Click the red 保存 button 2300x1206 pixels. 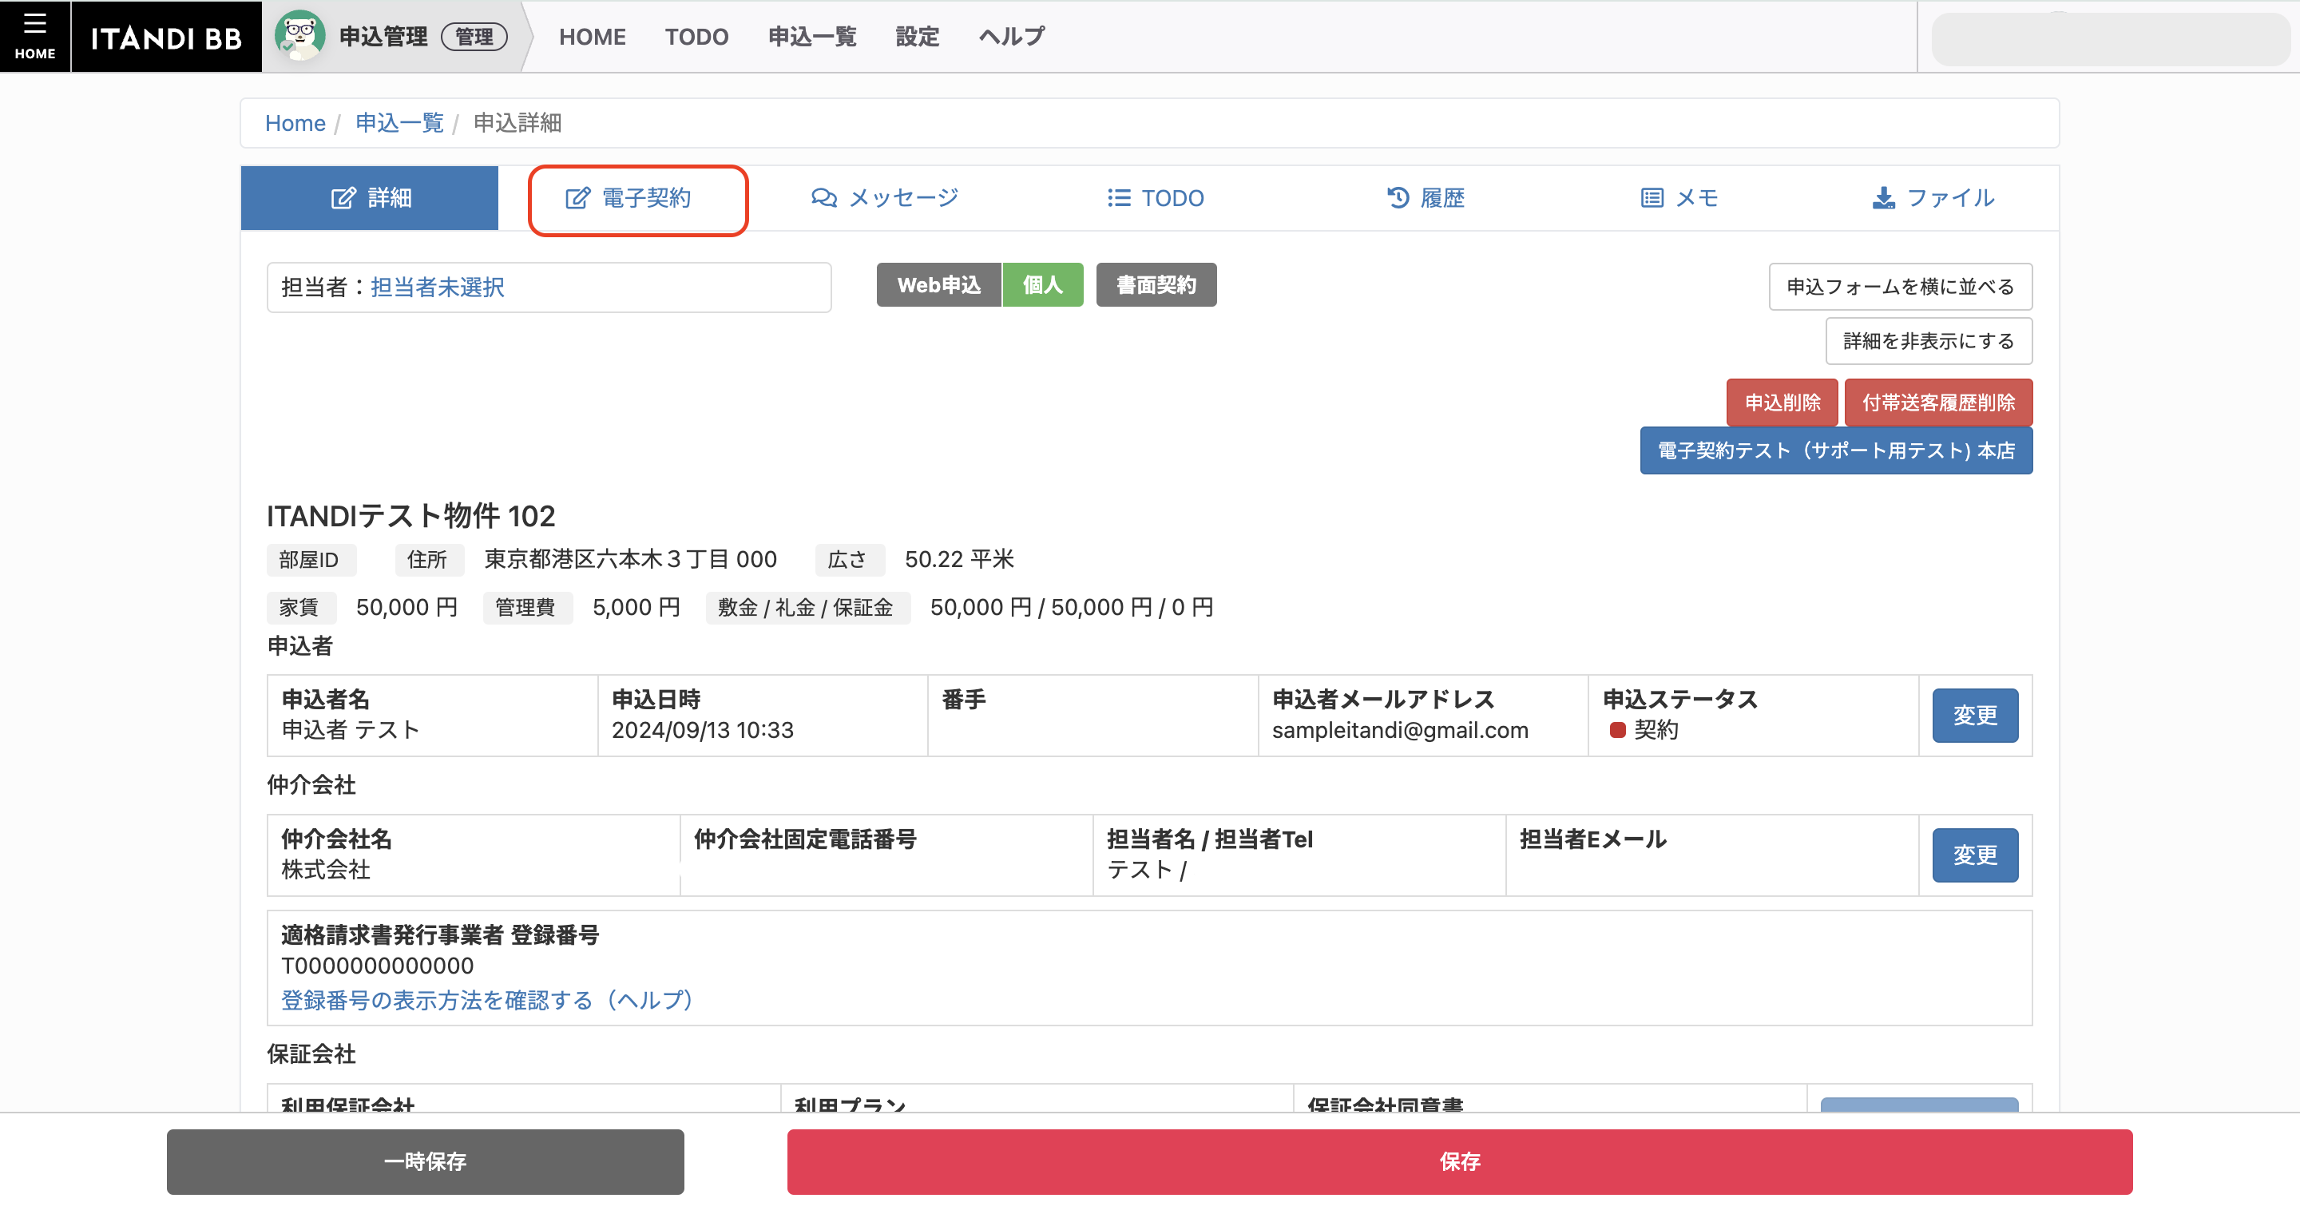click(x=1459, y=1160)
